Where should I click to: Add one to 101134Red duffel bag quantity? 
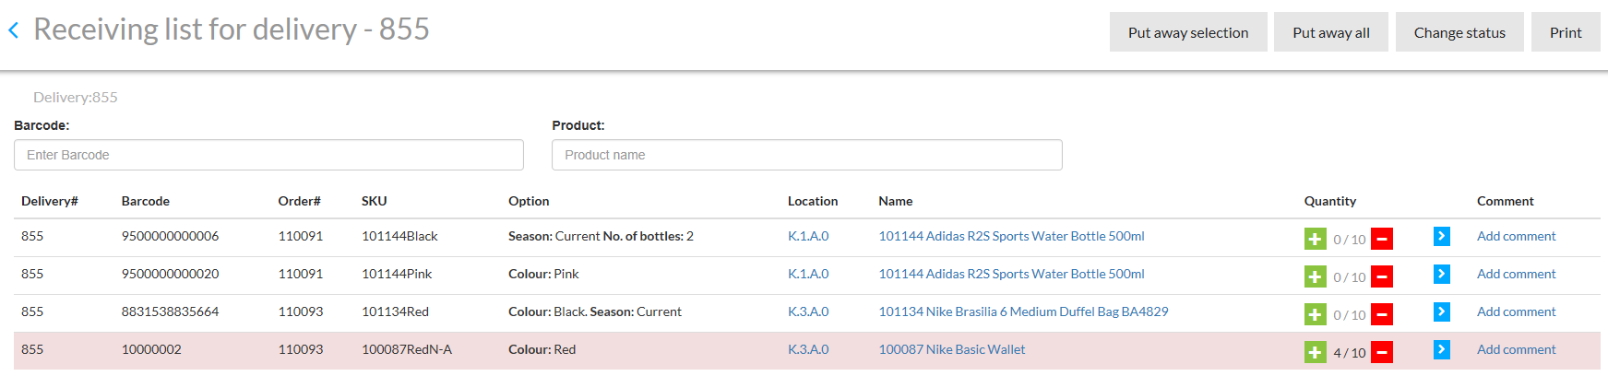[x=1315, y=315]
